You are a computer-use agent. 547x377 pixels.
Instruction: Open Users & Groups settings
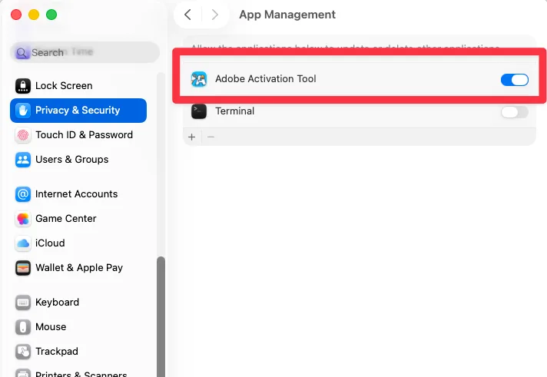click(72, 160)
